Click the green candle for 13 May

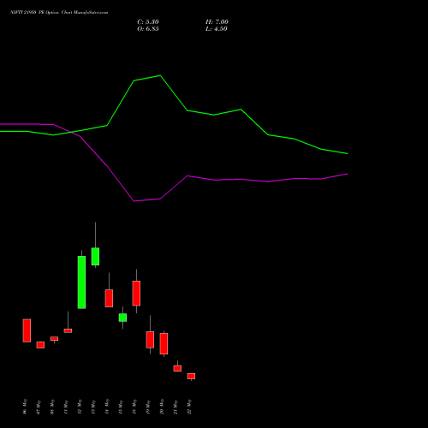coord(95,256)
